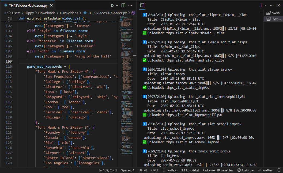Close the THPSVideos-Uploader.py tab
This screenshot has height=173, width=283.
51,5
